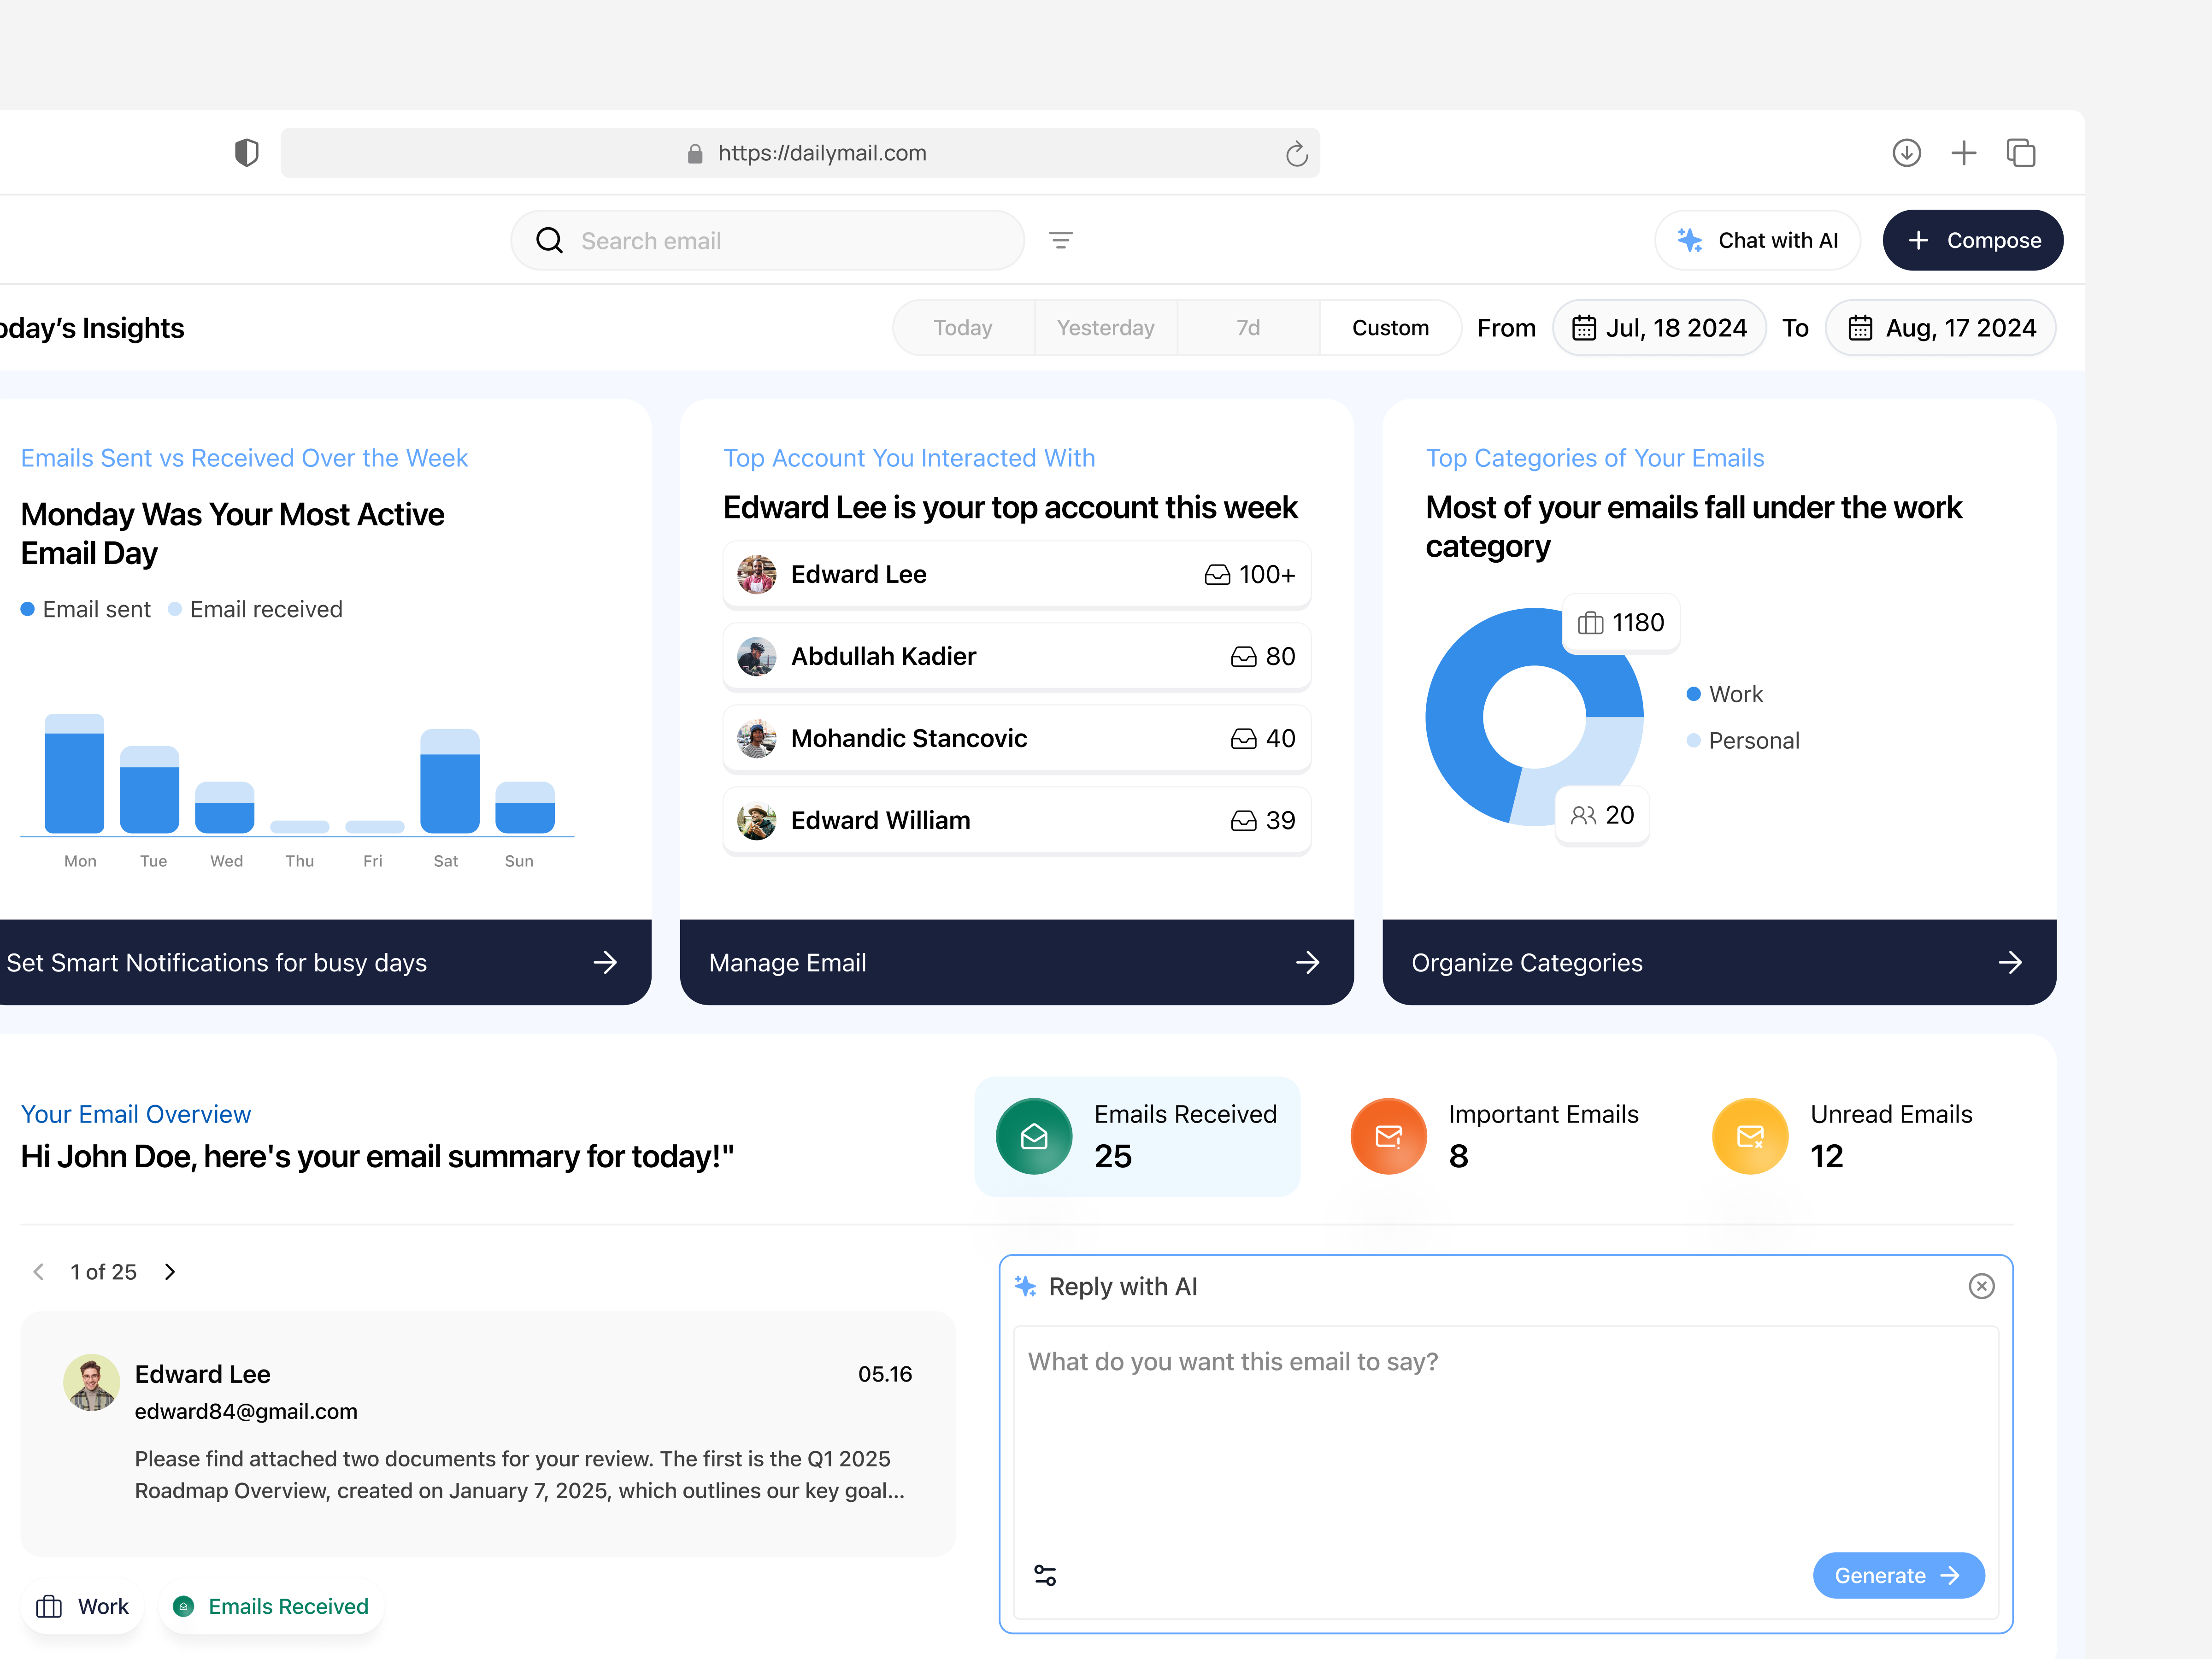Click Compose to start a new email
Image resolution: width=2212 pixels, height=1659 pixels.
click(1972, 240)
